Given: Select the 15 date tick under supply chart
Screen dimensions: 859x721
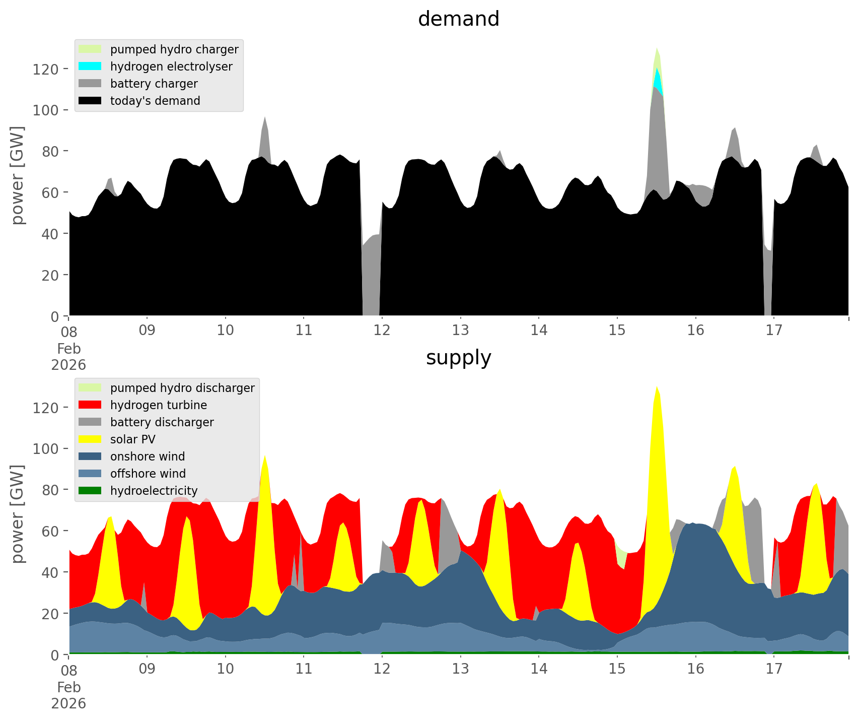Looking at the screenshot, I should tap(617, 669).
